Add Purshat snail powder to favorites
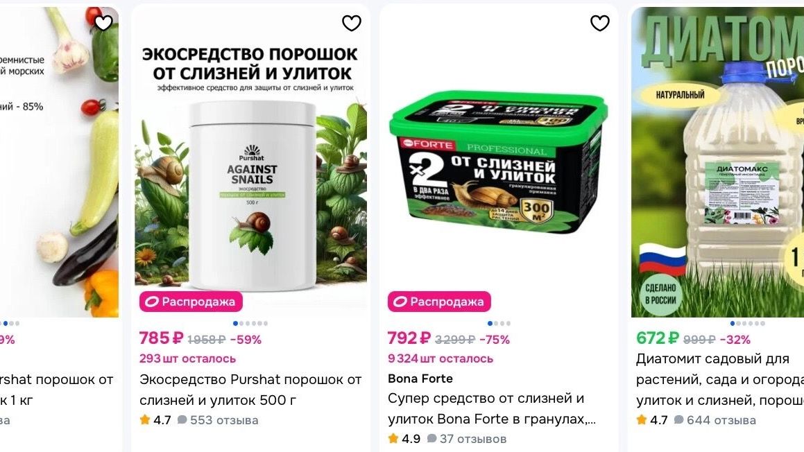The height and width of the screenshot is (452, 804). click(x=351, y=23)
